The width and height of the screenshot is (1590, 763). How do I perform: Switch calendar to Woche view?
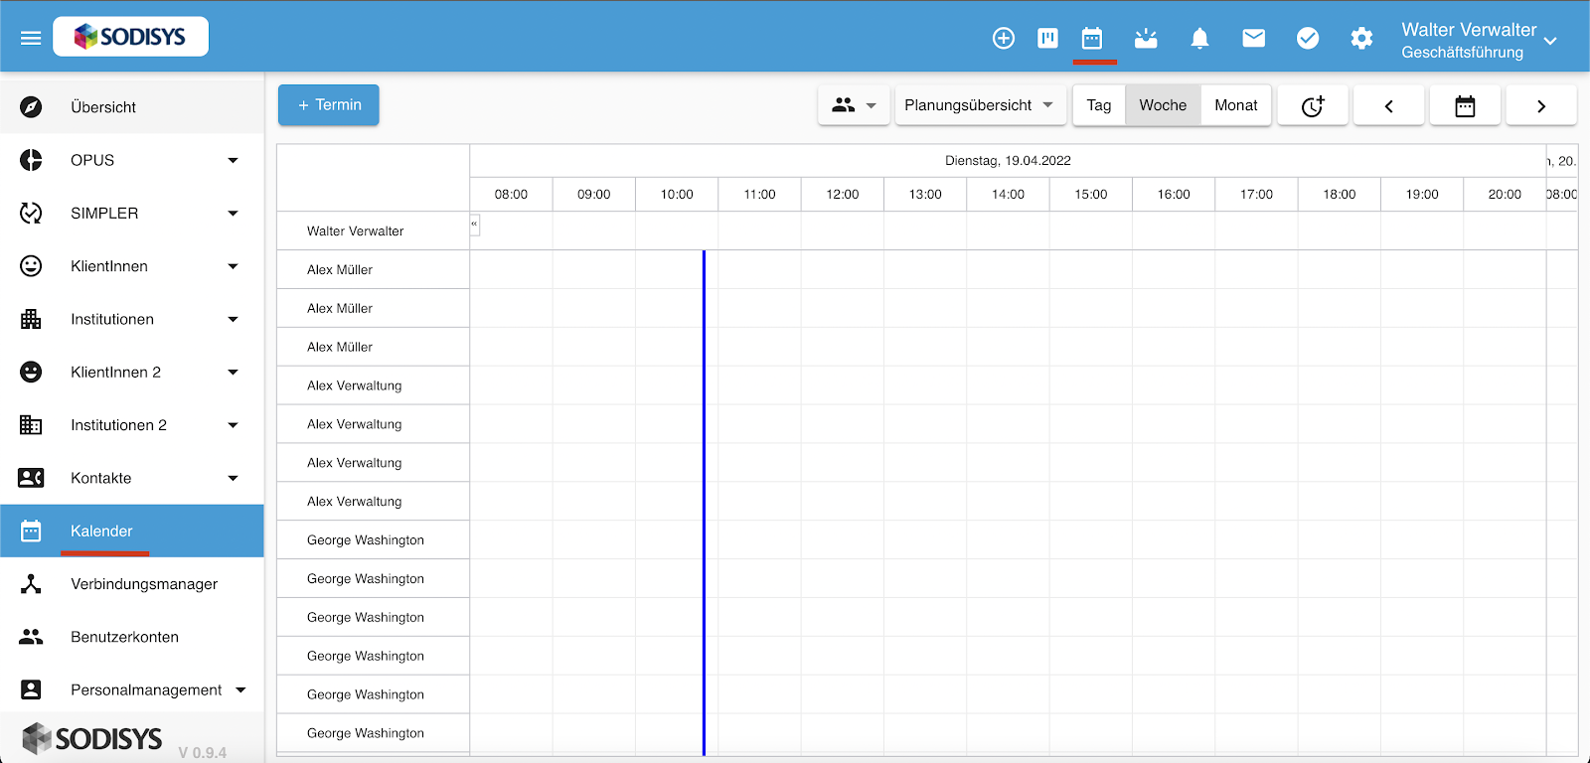(x=1163, y=105)
